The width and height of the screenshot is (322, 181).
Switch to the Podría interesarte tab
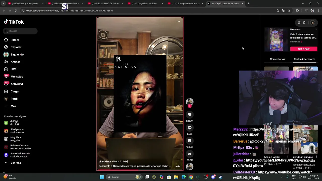click(x=304, y=59)
